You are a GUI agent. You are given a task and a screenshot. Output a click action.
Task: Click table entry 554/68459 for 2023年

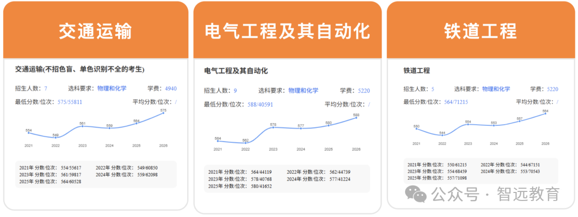(457, 172)
